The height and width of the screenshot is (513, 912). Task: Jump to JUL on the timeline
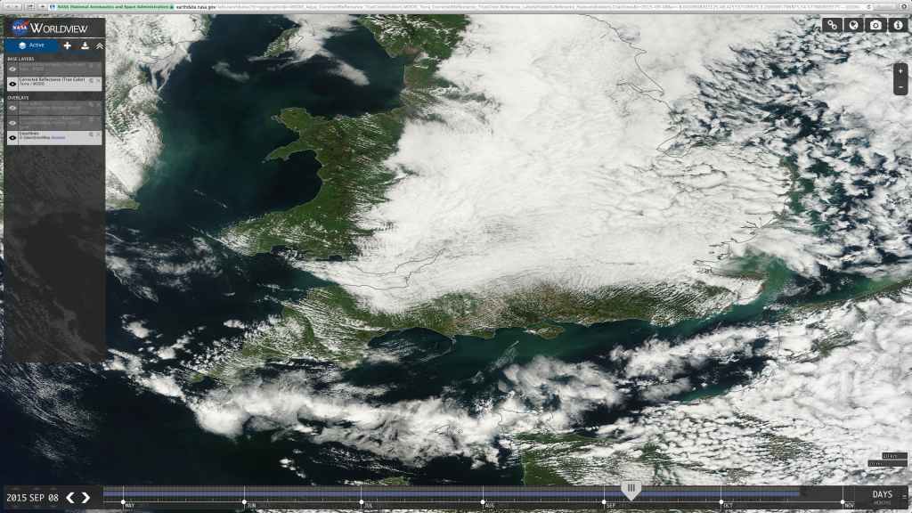point(368,506)
